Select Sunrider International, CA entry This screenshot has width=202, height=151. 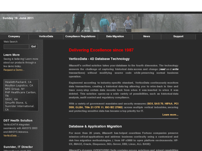coord(19,108)
